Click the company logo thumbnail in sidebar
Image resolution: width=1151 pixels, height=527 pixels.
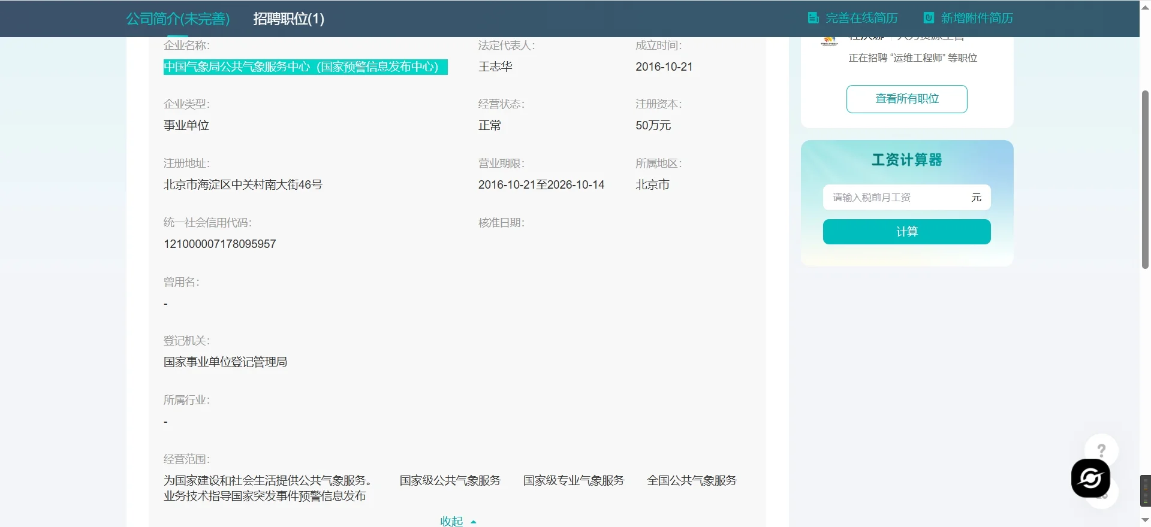[829, 41]
